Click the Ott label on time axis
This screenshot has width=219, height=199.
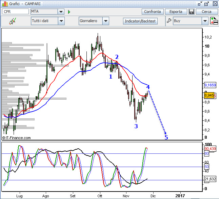coord(100,196)
